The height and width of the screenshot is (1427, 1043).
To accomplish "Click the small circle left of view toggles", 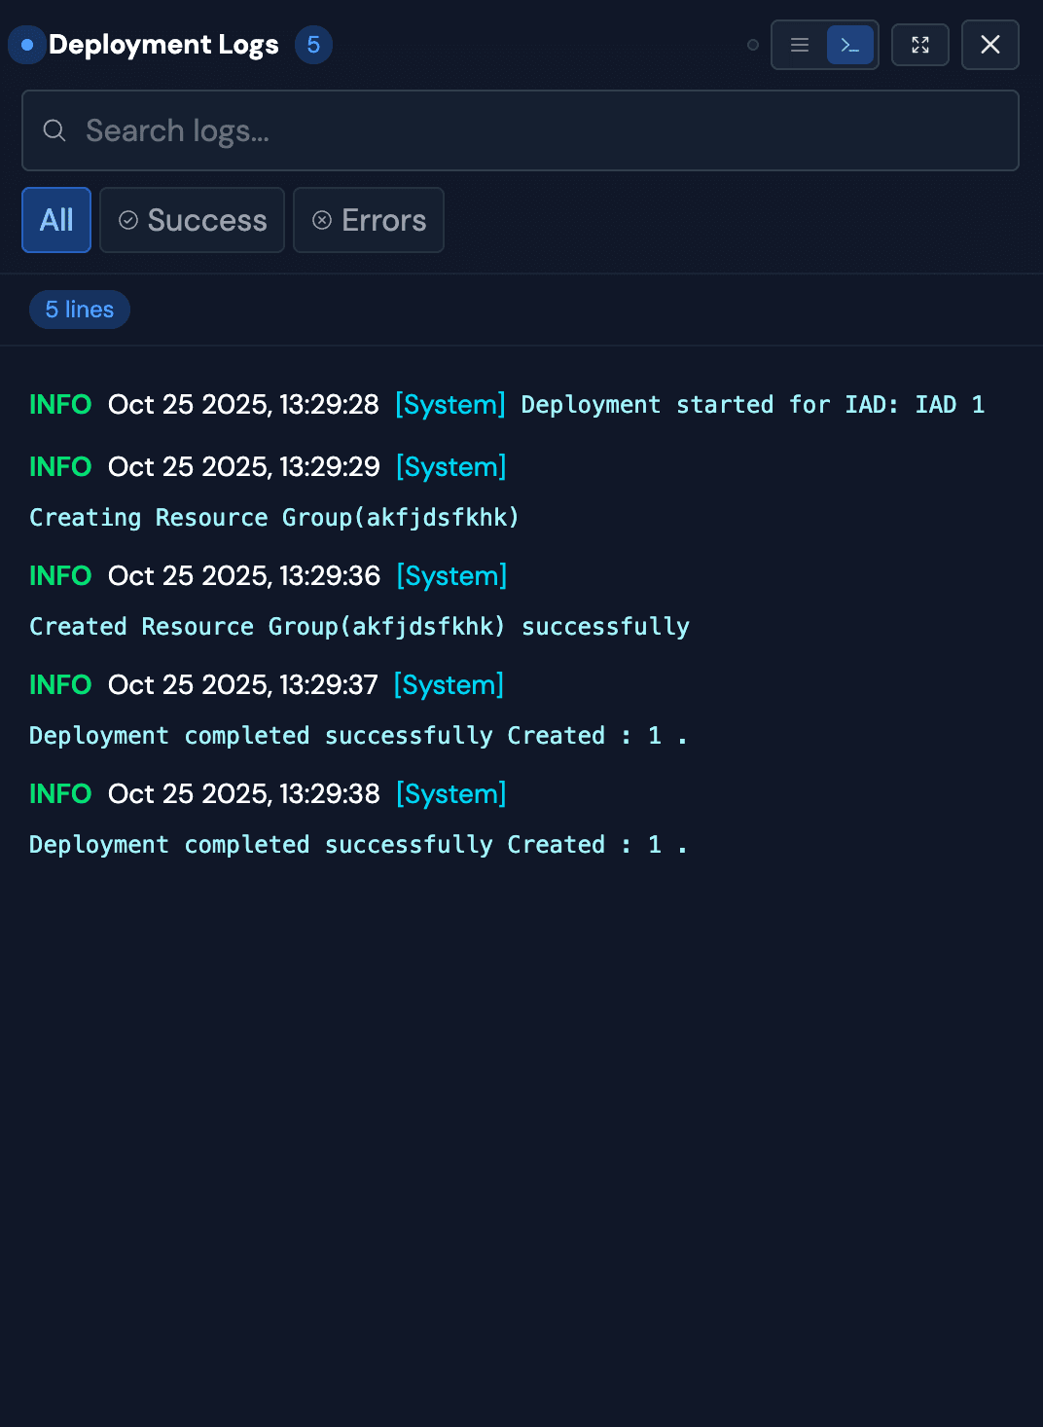I will 751,45.
